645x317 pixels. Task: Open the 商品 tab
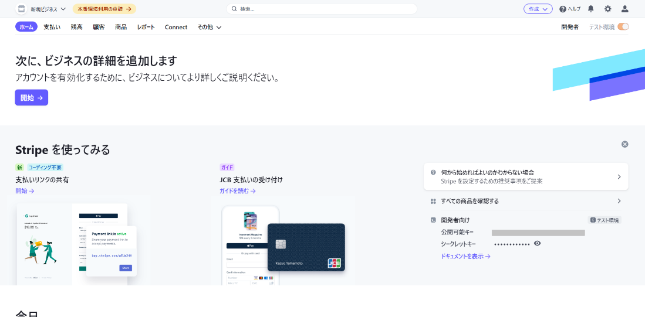(121, 27)
